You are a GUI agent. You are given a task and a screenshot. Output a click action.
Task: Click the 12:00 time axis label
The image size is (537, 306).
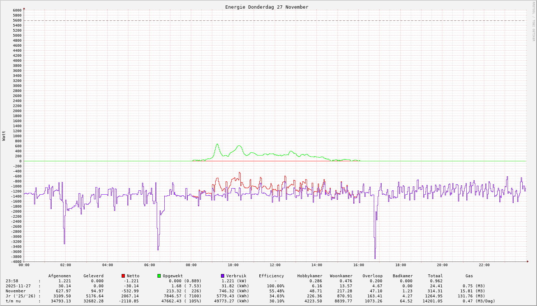tap(275, 265)
